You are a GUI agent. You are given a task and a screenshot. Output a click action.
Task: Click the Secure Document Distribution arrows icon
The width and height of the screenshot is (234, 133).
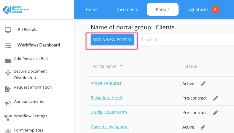pyautogui.click(x=8, y=73)
